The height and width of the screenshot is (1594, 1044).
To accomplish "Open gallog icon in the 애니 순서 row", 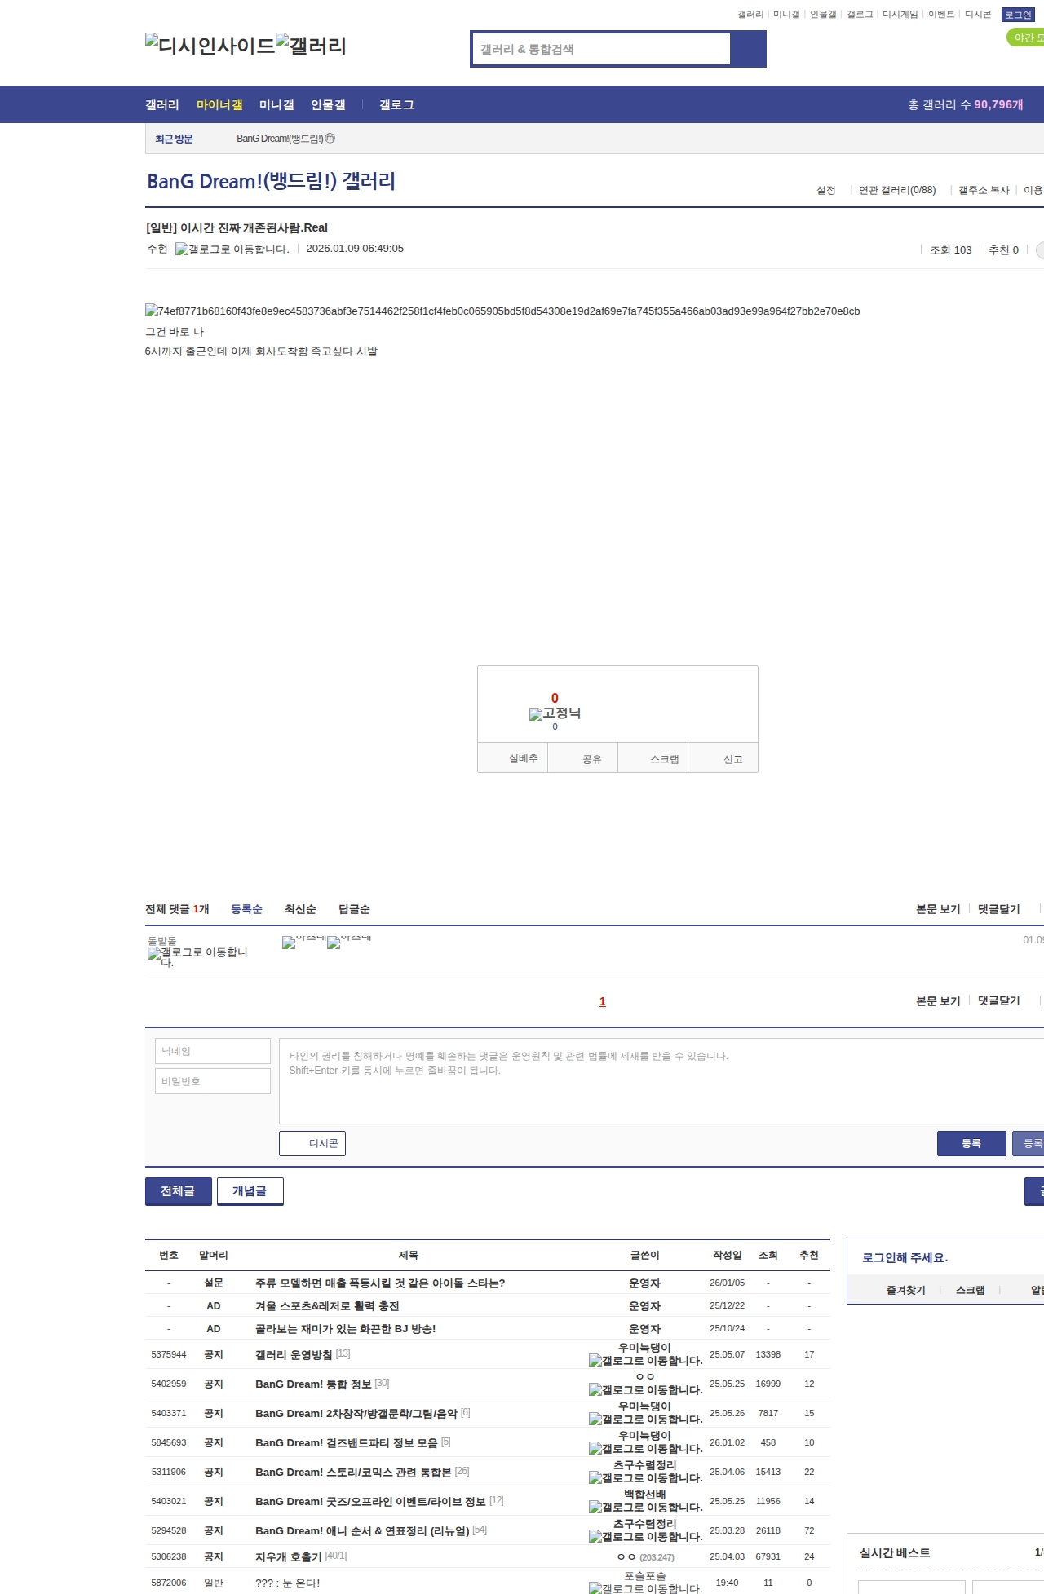I will [x=646, y=1537].
